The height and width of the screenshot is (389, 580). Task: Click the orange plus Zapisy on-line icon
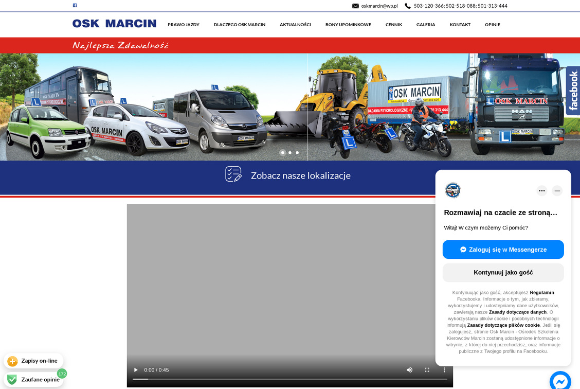12,361
